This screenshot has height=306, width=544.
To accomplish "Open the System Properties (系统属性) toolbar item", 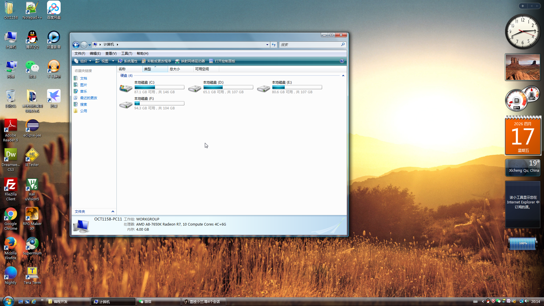I will 128,61.
